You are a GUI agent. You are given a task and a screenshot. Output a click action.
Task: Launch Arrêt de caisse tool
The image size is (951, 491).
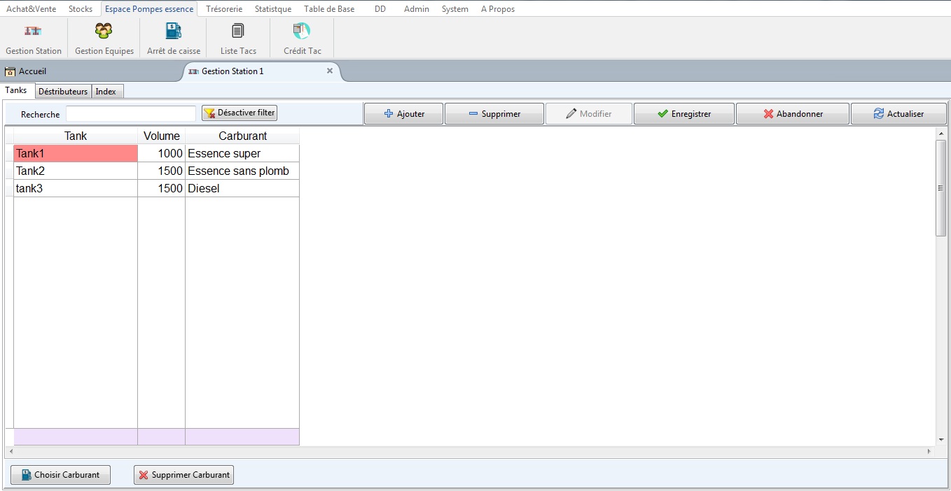(174, 38)
